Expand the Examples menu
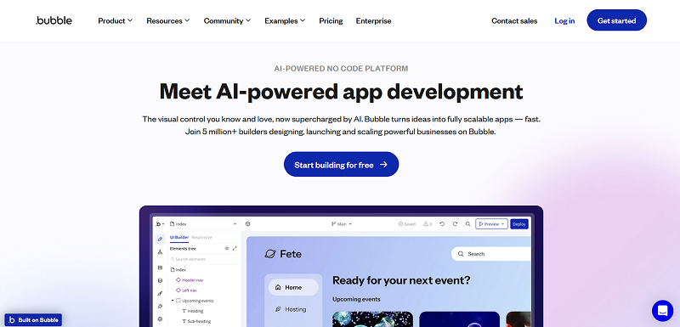The height and width of the screenshot is (327, 680). pos(285,20)
